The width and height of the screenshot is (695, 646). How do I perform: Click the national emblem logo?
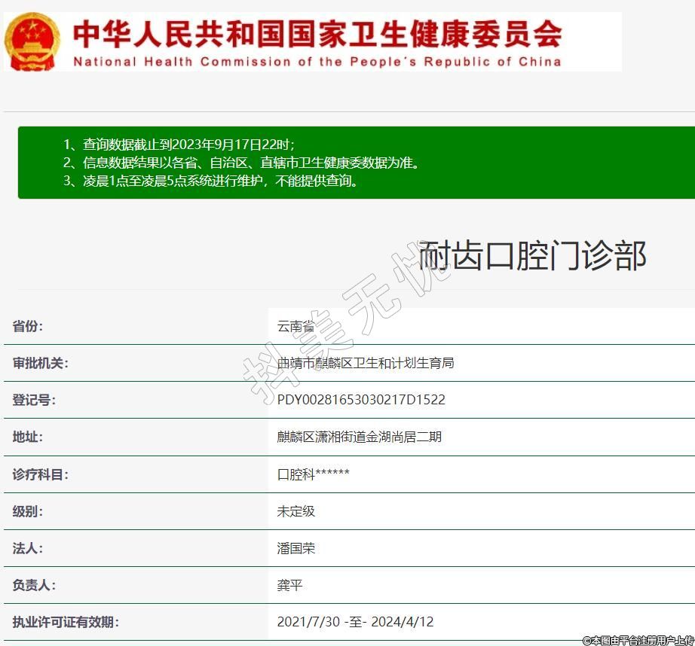point(32,41)
